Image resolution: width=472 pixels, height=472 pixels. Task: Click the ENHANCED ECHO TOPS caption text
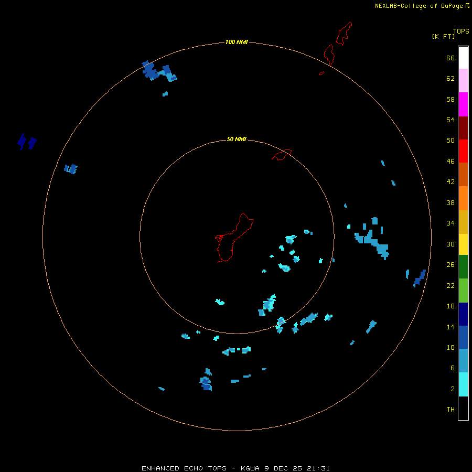point(184,468)
